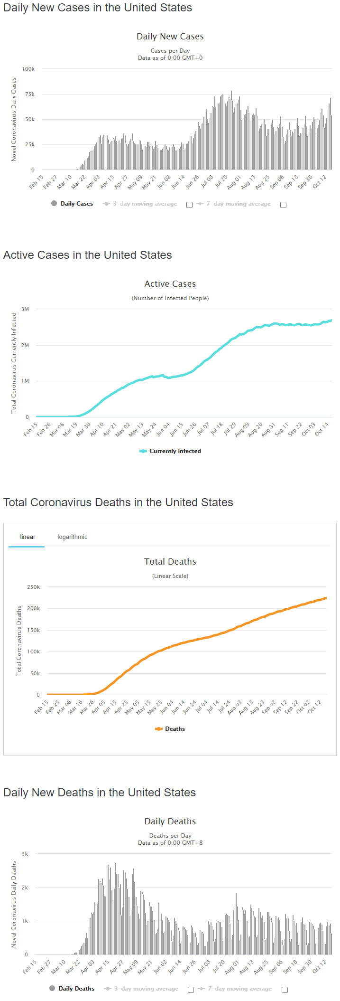Select the linear tab
This screenshot has height=1001, width=340.
(28, 537)
